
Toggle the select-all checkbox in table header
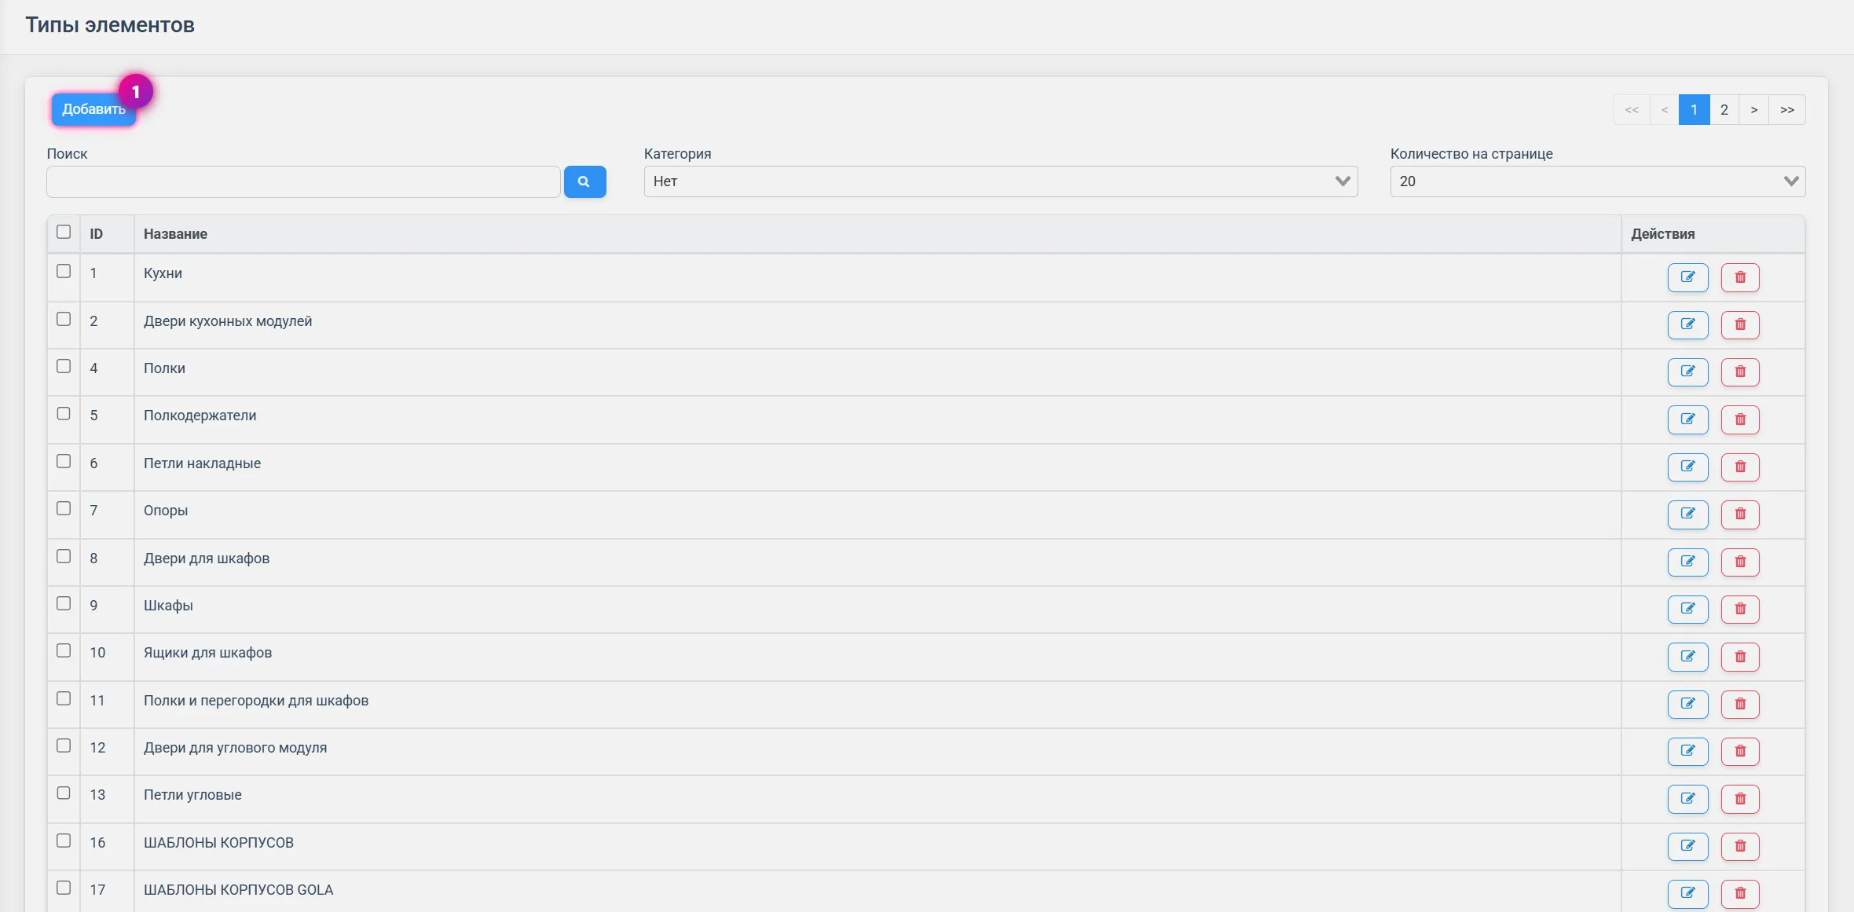tap(64, 232)
